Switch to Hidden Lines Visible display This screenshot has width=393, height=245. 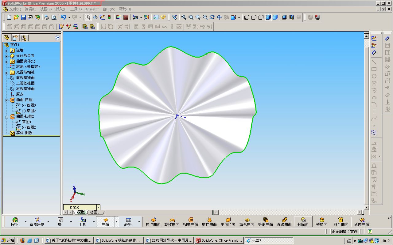tap(254, 17)
